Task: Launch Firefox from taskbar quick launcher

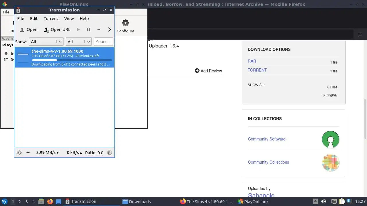Action: pyautogui.click(x=50, y=202)
